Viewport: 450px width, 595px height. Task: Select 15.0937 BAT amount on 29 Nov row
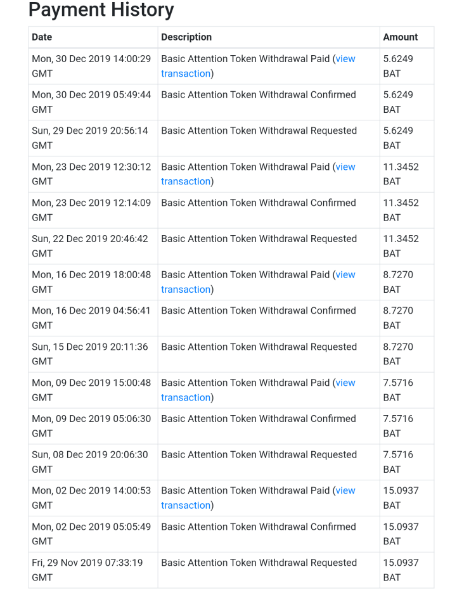pos(401,570)
